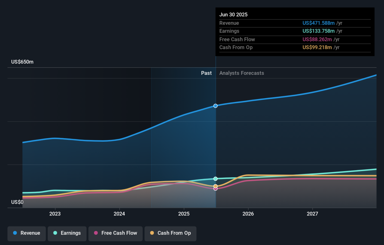Click the blue Revenue data point marker
Viewport: 384px width, 245px height.
tap(215, 106)
